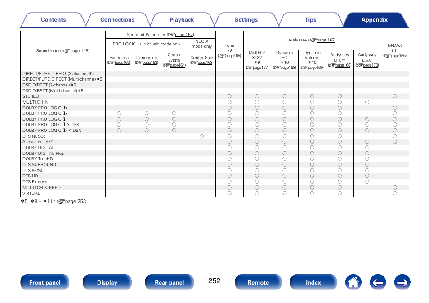This screenshot has width=429, height=303.
Task: Open the page168 link under Dynamic EQ
Action: pyautogui.click(x=288, y=68)
